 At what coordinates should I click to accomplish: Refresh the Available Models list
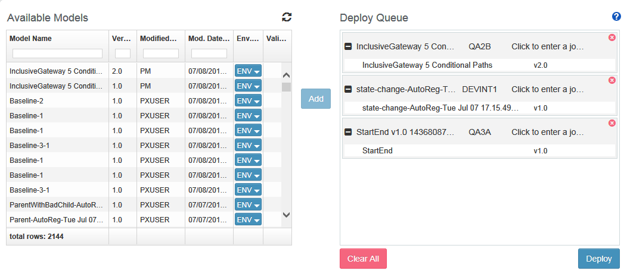pyautogui.click(x=287, y=17)
